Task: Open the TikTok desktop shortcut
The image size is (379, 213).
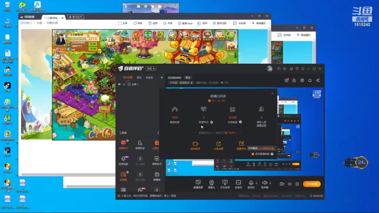Action: (x=7, y=87)
